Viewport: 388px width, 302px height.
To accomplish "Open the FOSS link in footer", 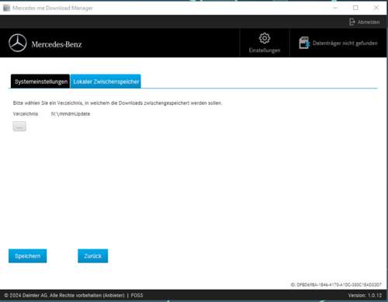I will tap(137, 295).
